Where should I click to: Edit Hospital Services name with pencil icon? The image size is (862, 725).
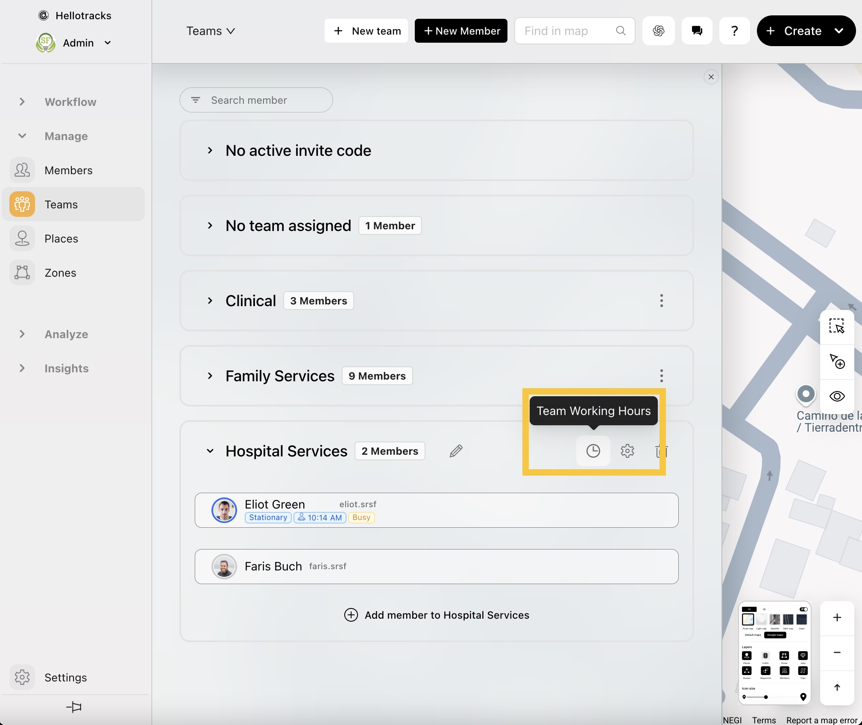pyautogui.click(x=456, y=451)
